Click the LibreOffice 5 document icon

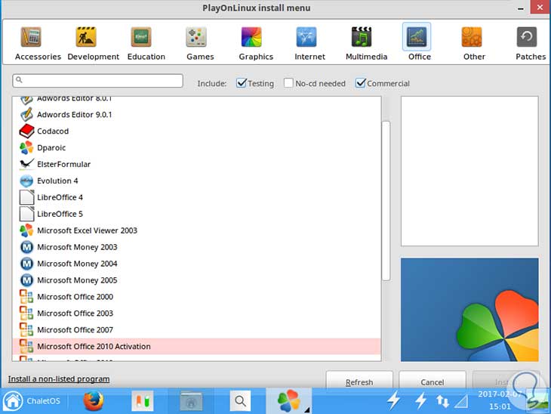(26, 214)
